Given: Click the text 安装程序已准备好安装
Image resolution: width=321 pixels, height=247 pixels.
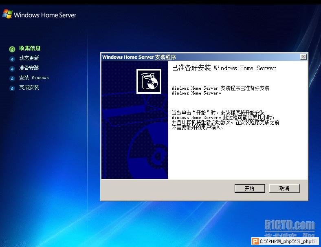Looking at the screenshot, I should pyautogui.click(x=245, y=88).
